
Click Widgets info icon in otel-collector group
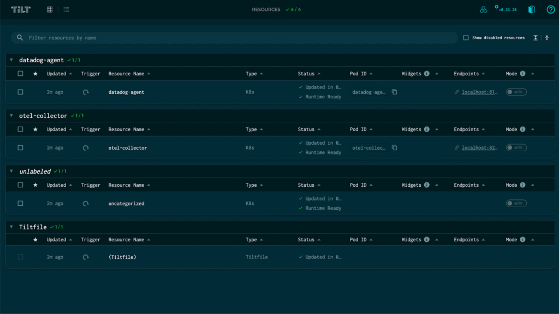click(x=427, y=129)
